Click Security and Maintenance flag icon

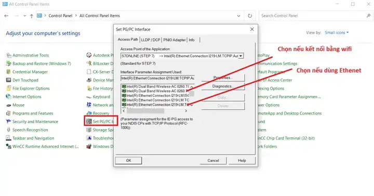pos(9,121)
